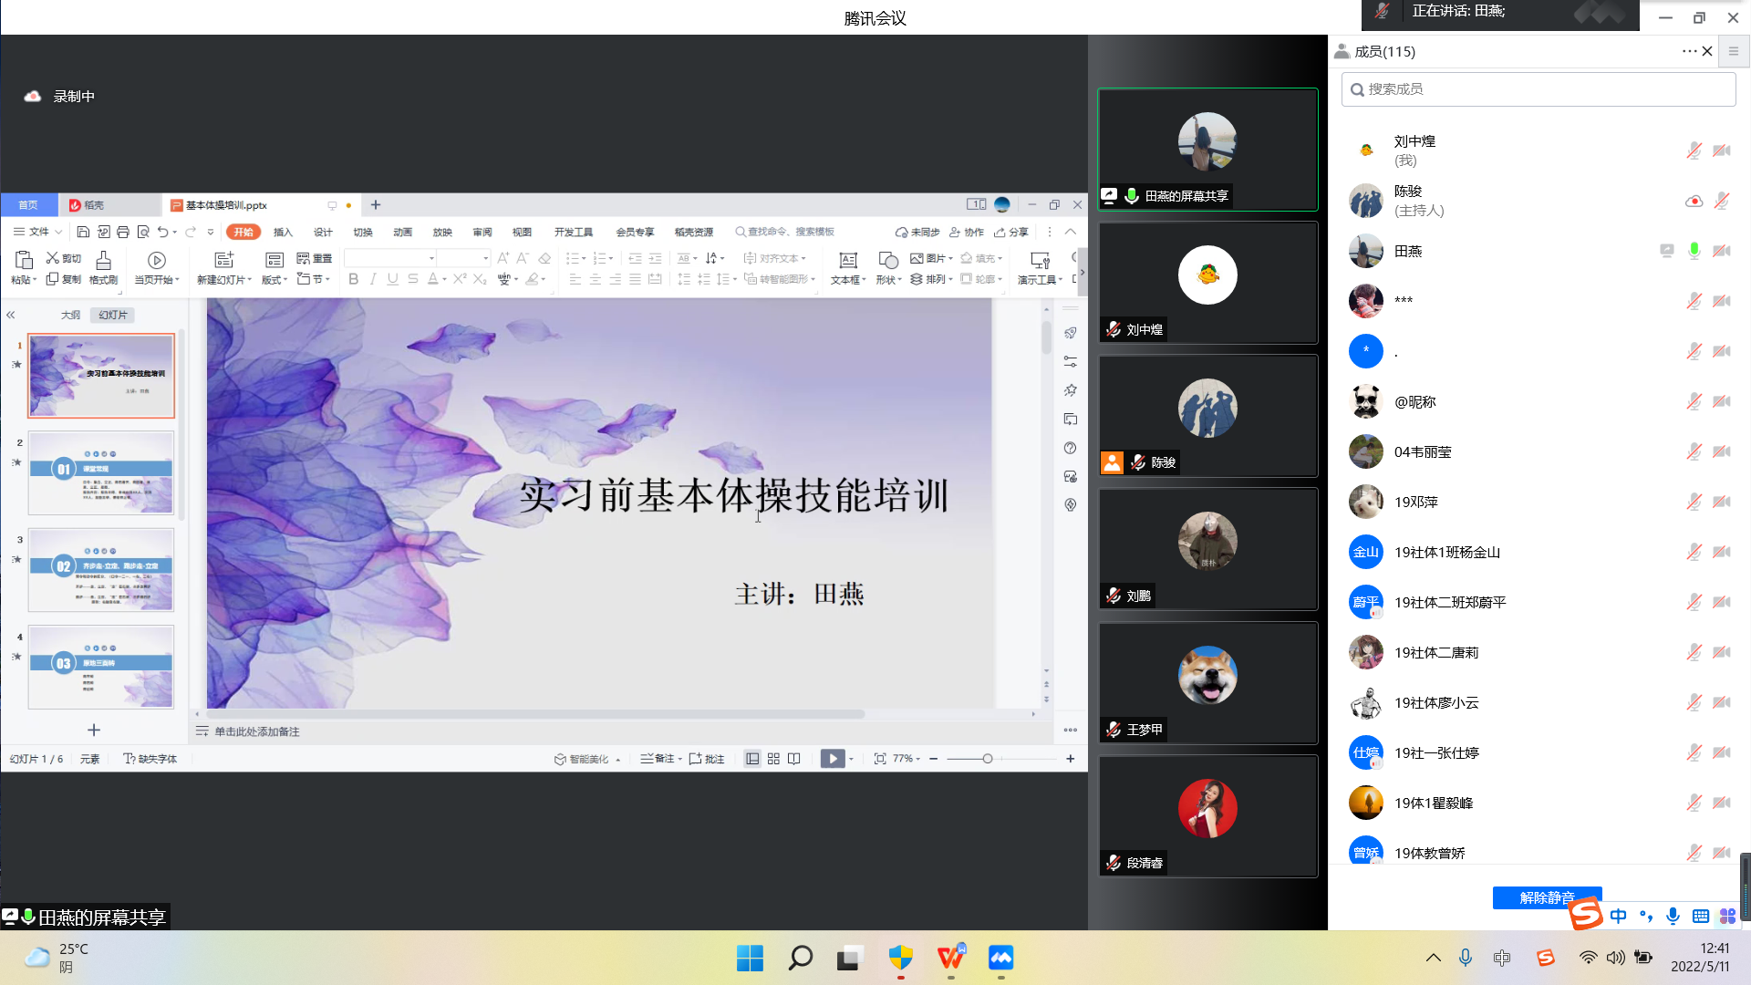Open the 文件 menu dropdown
This screenshot has height=985, width=1751.
38,232
